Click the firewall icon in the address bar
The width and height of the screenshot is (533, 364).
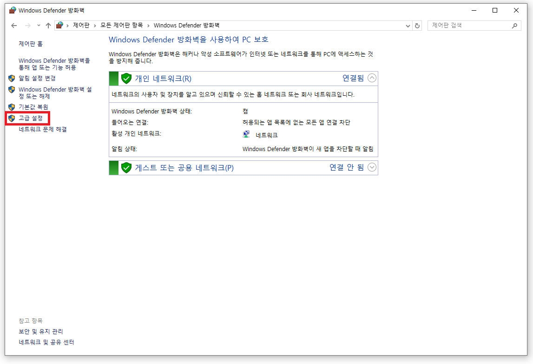[x=59, y=25]
